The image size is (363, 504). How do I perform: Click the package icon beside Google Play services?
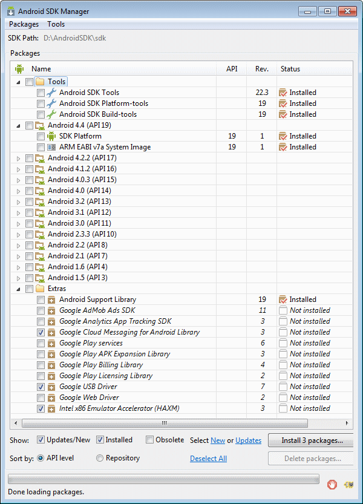click(51, 344)
